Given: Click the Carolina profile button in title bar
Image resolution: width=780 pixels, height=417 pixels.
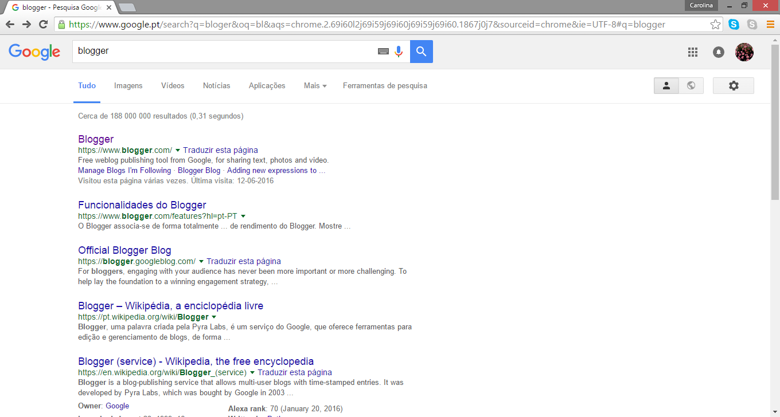Looking at the screenshot, I should tap(701, 5).
